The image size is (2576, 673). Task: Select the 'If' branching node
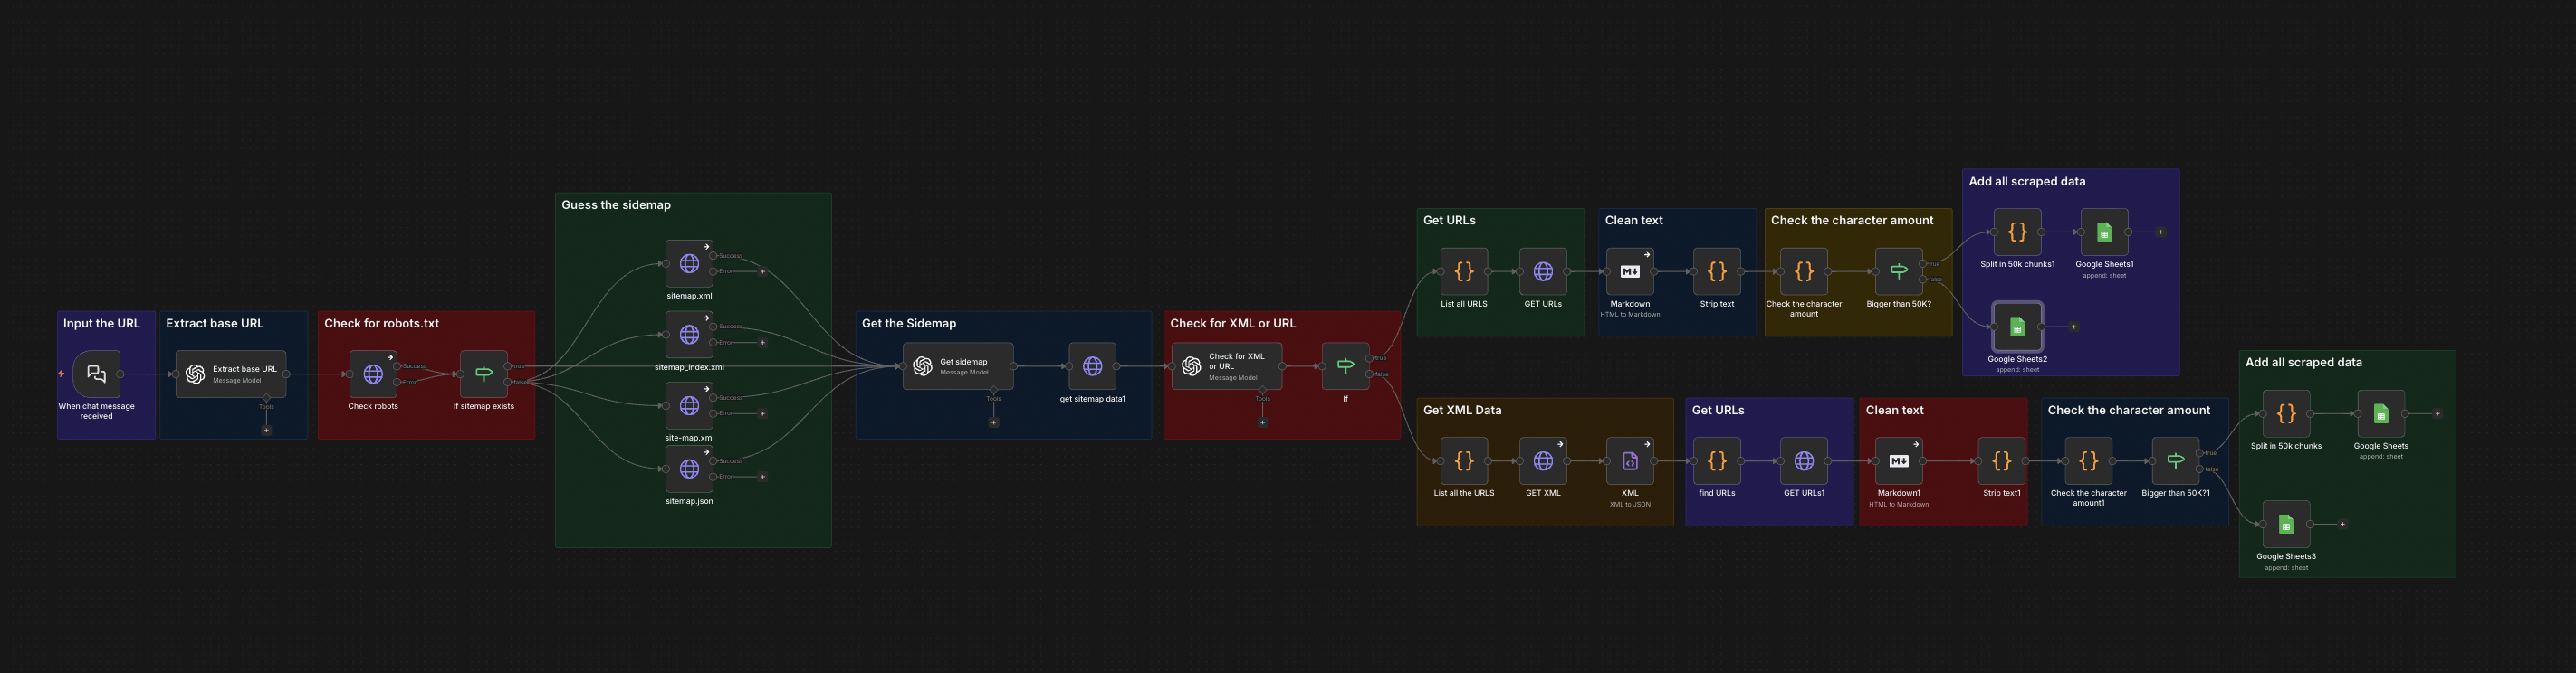click(1345, 366)
